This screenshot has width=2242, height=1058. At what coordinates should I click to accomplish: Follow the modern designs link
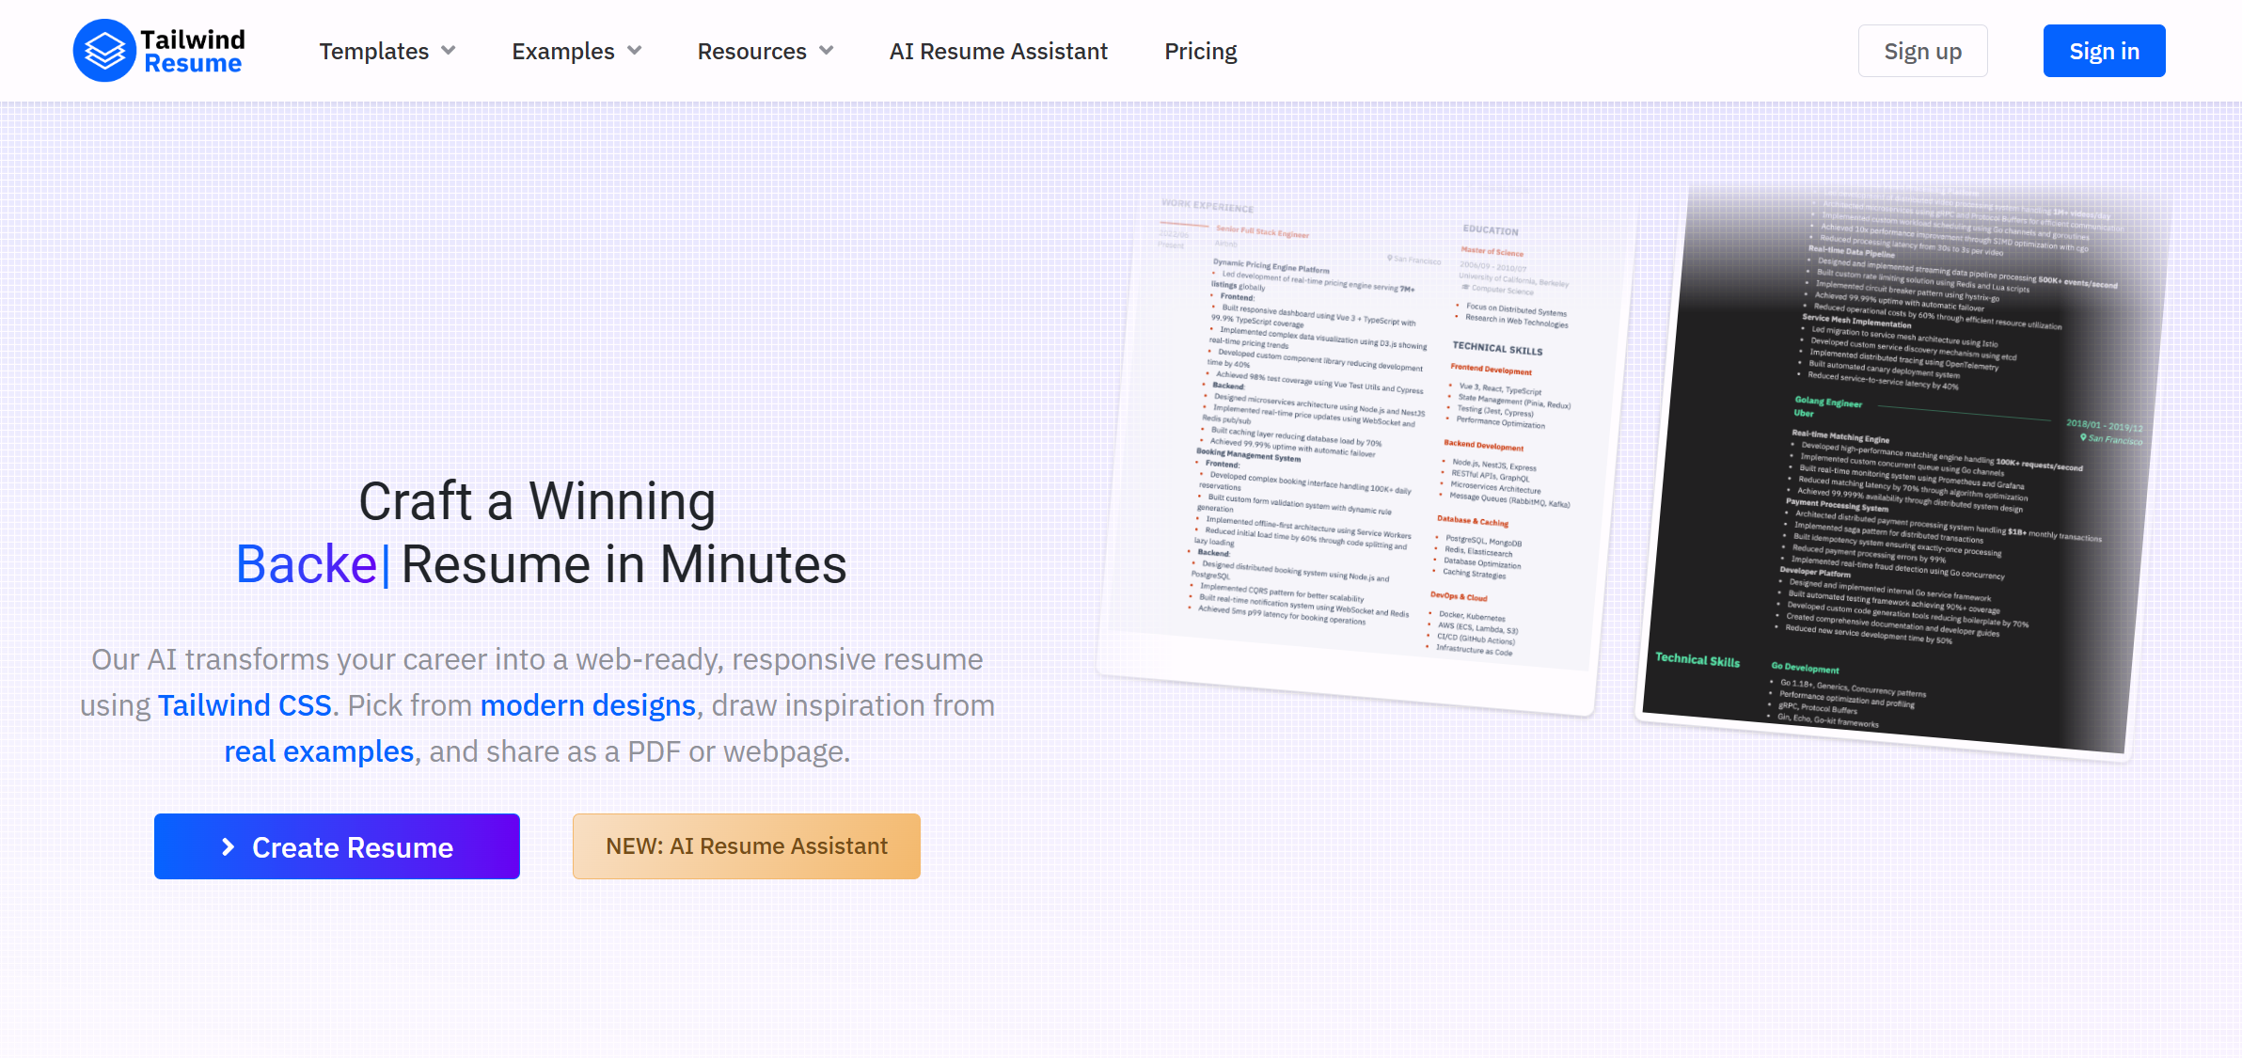click(588, 705)
